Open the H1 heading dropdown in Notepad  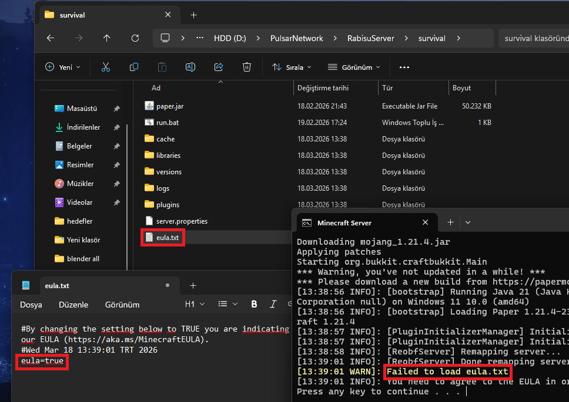(x=195, y=304)
